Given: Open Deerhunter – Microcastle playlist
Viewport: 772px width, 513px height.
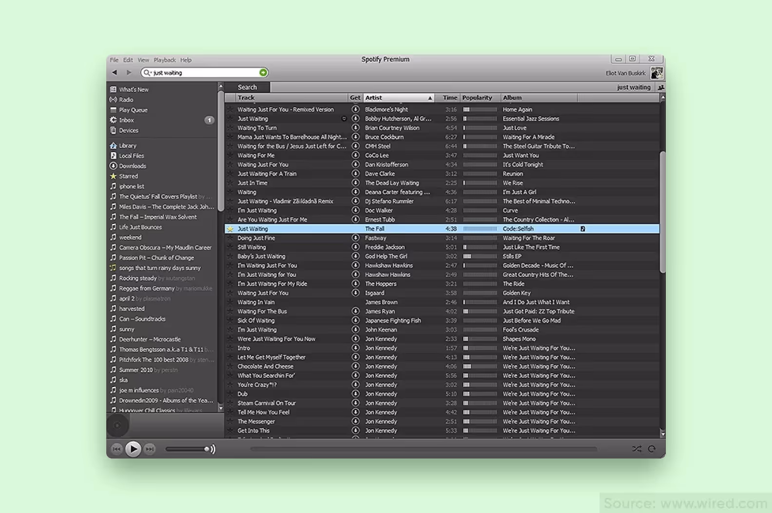Looking at the screenshot, I should (150, 339).
